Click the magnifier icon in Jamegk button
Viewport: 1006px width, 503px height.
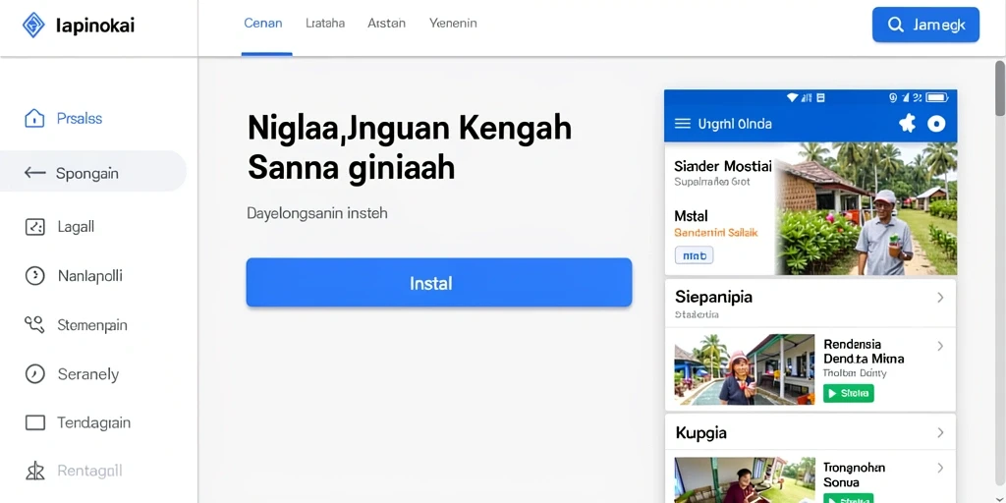tap(896, 25)
